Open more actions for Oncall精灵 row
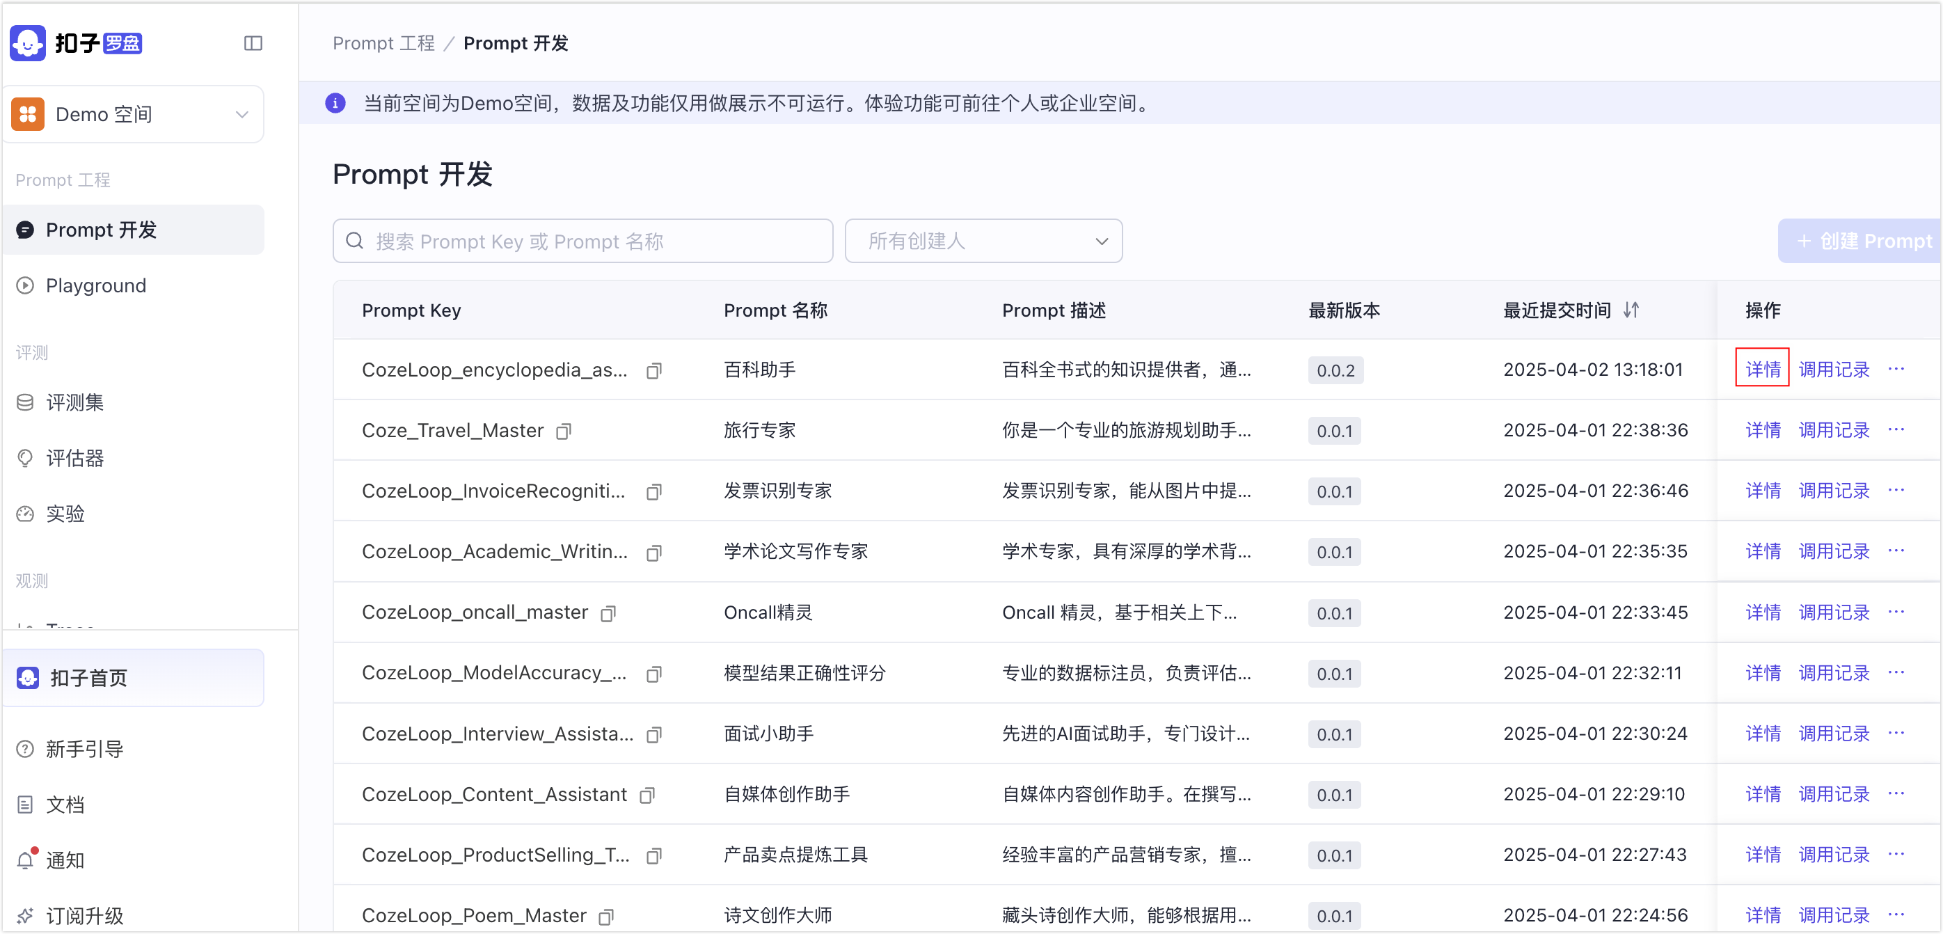Screen dimensions: 1943x934 (1896, 612)
